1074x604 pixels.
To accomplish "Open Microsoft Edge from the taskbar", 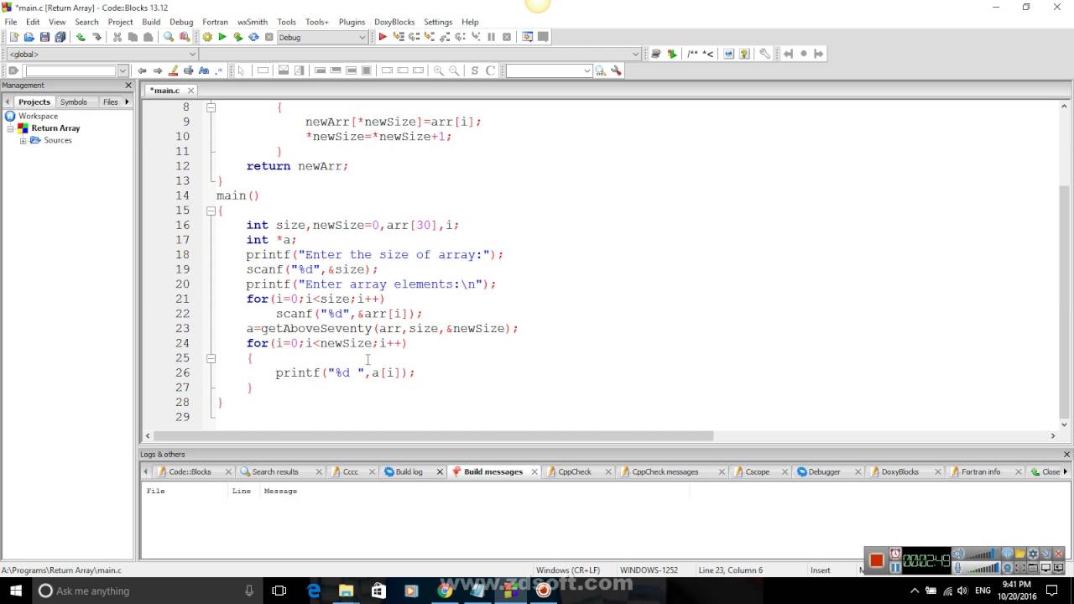I will [x=314, y=591].
